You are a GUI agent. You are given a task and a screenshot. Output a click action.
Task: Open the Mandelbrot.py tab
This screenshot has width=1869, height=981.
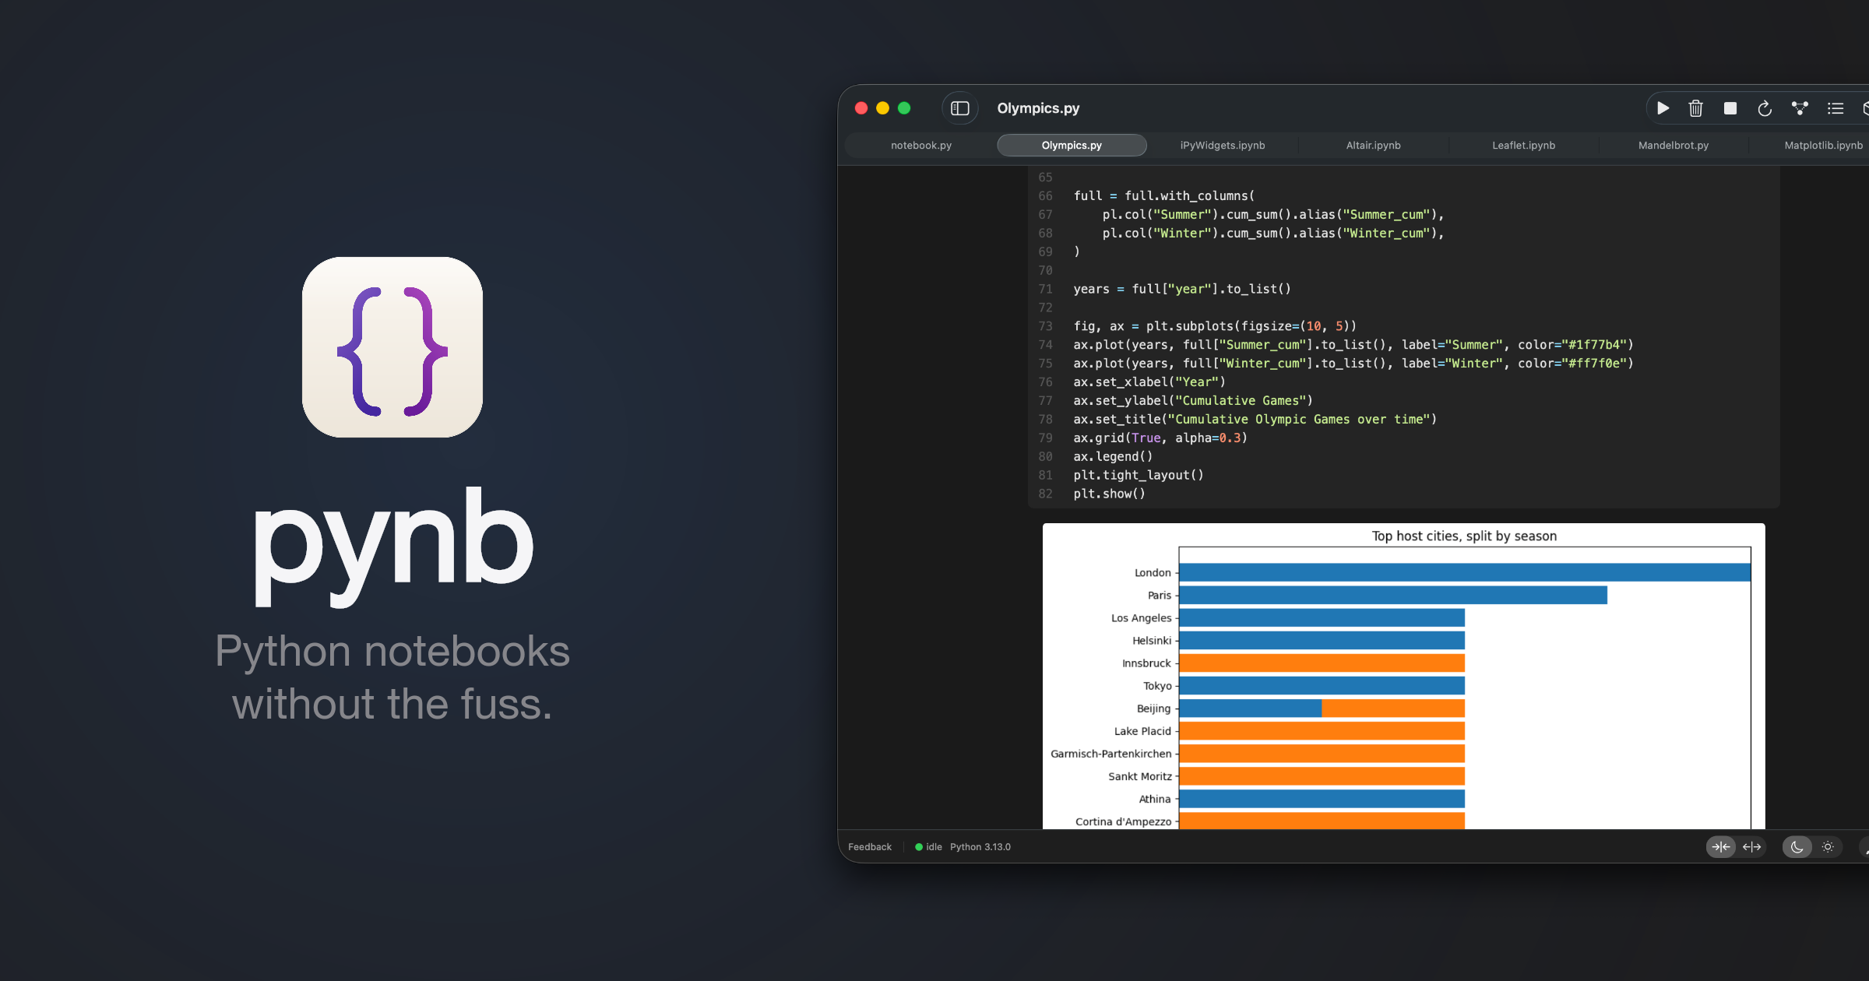tap(1673, 145)
